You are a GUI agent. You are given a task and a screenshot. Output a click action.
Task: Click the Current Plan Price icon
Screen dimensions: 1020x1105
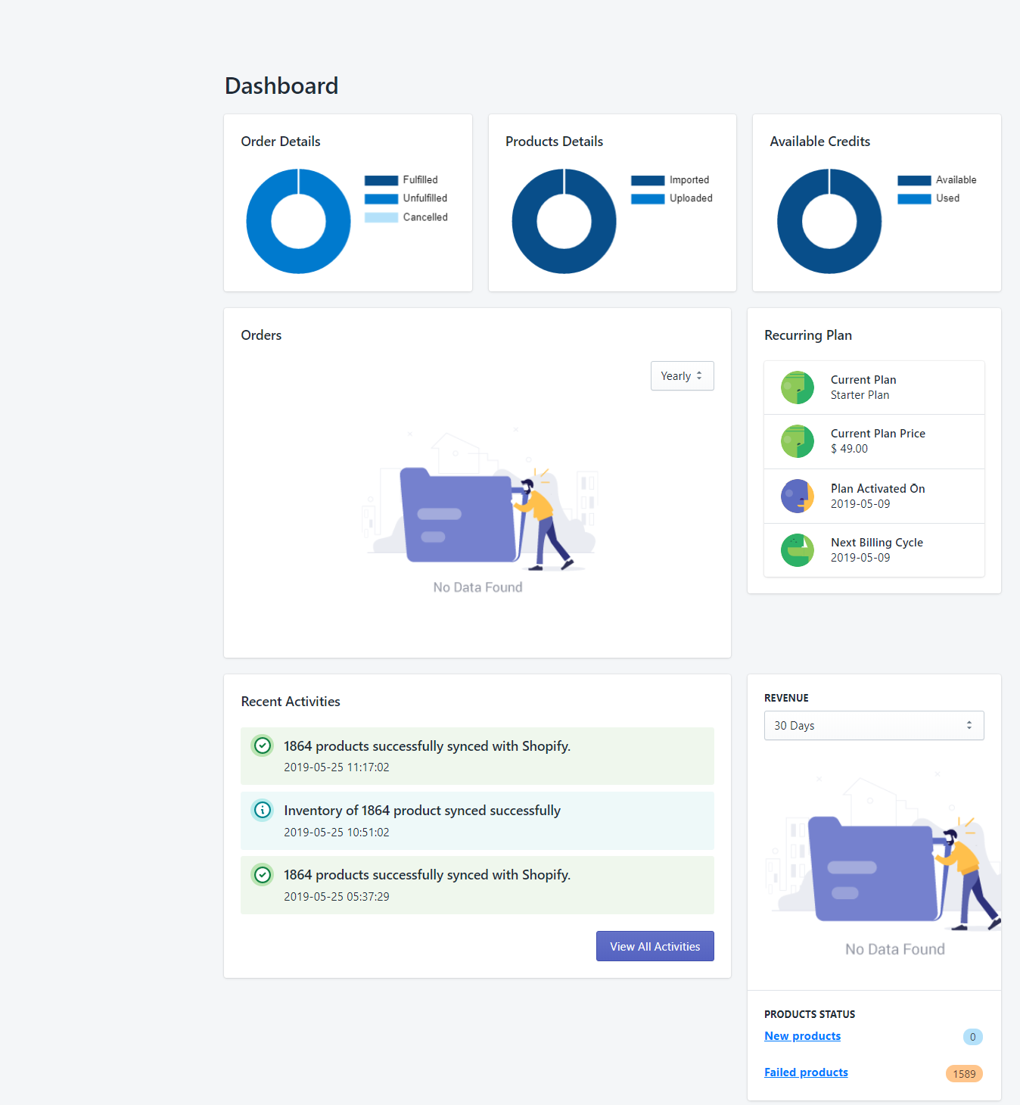(x=797, y=441)
